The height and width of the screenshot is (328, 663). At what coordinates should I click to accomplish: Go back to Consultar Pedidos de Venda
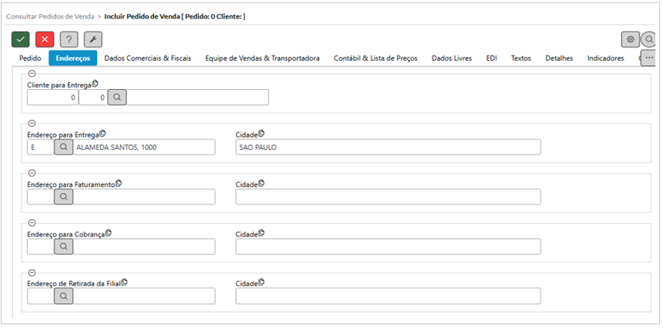50,17
